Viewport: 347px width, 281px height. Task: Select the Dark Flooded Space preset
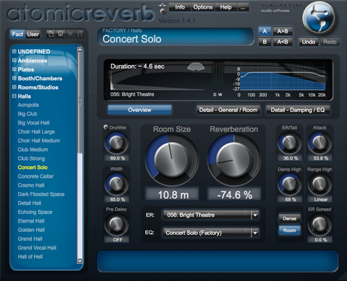(x=41, y=194)
